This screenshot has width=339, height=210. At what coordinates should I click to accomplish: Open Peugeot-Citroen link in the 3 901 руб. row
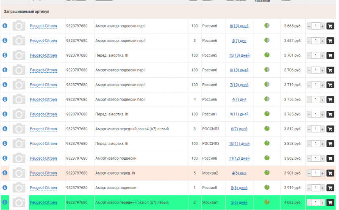tap(43, 173)
